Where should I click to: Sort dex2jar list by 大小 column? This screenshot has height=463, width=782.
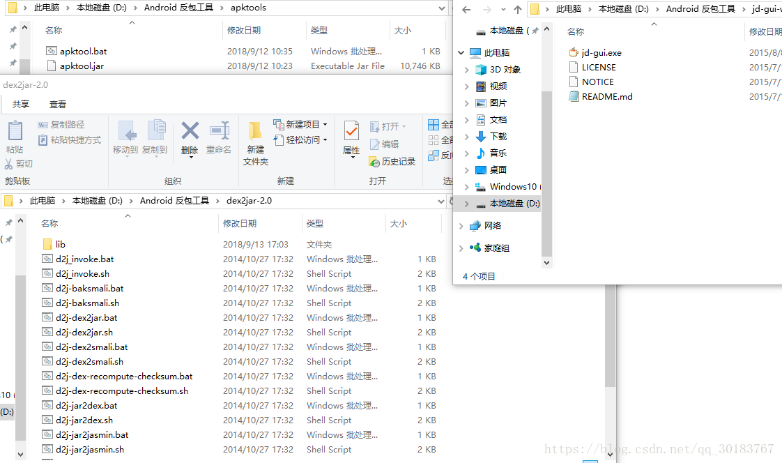coord(398,224)
